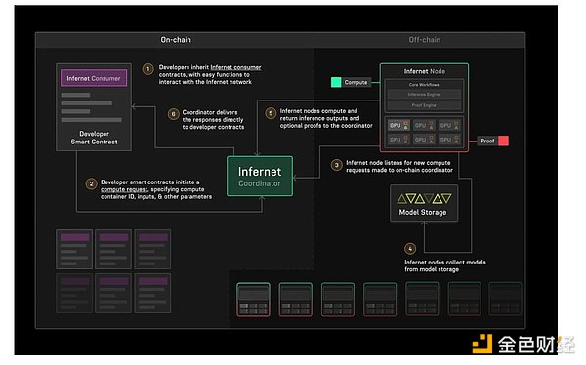This screenshot has height=365, width=586.
Task: Switch to the Off-chain header
Action: tap(425, 40)
